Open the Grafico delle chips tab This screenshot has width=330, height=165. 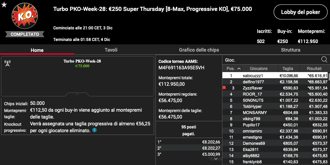pos(199,50)
